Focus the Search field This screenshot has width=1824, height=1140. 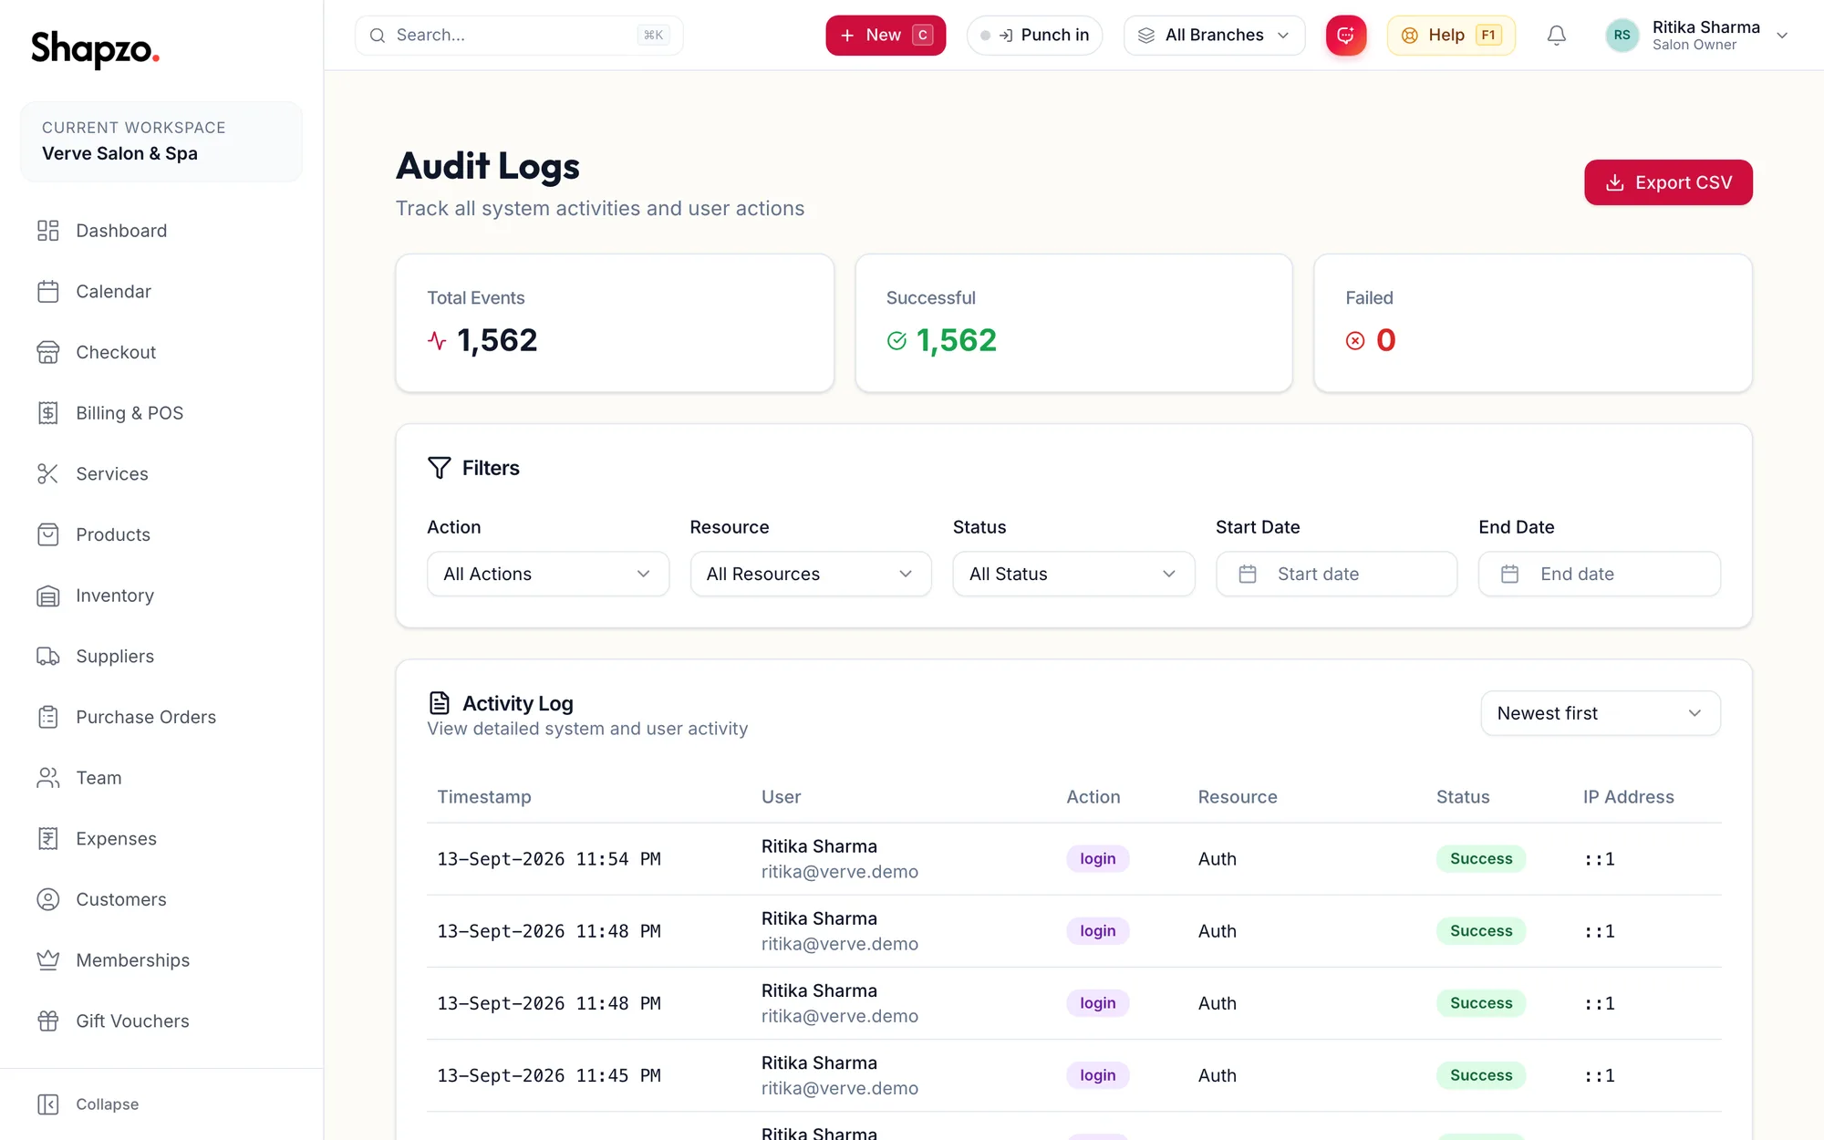[x=519, y=36]
